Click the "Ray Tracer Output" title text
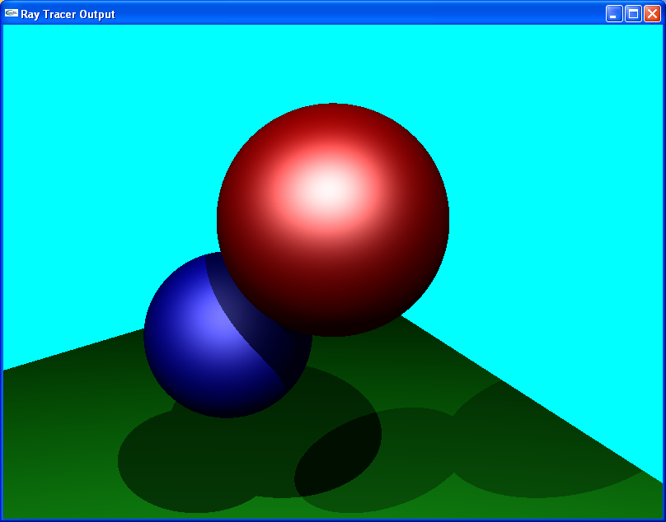The width and height of the screenshot is (666, 522). click(x=68, y=15)
